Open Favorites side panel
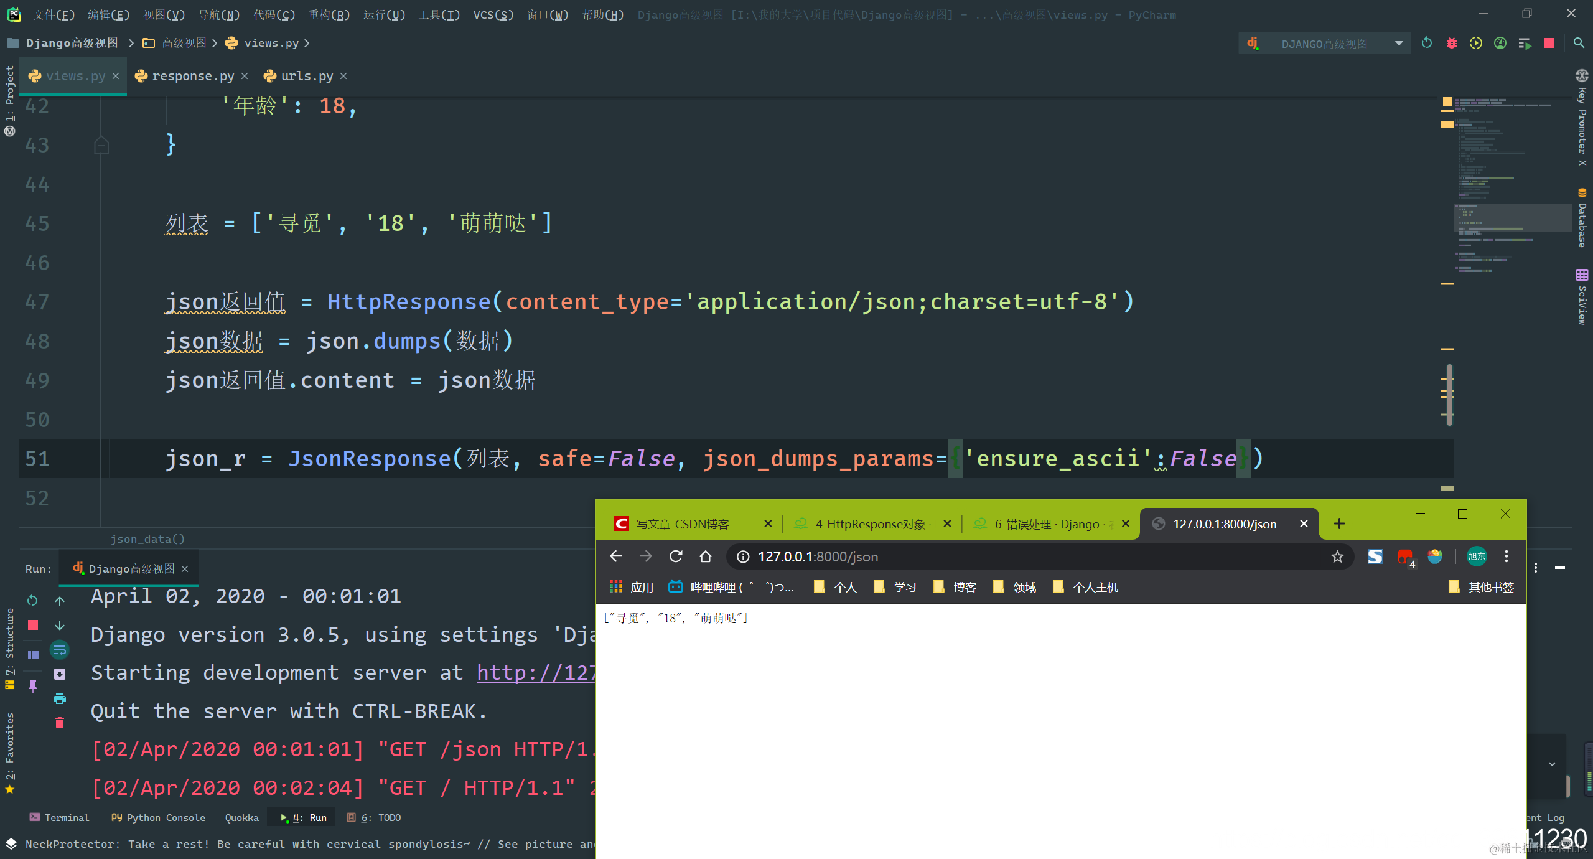This screenshot has width=1593, height=859. point(9,753)
